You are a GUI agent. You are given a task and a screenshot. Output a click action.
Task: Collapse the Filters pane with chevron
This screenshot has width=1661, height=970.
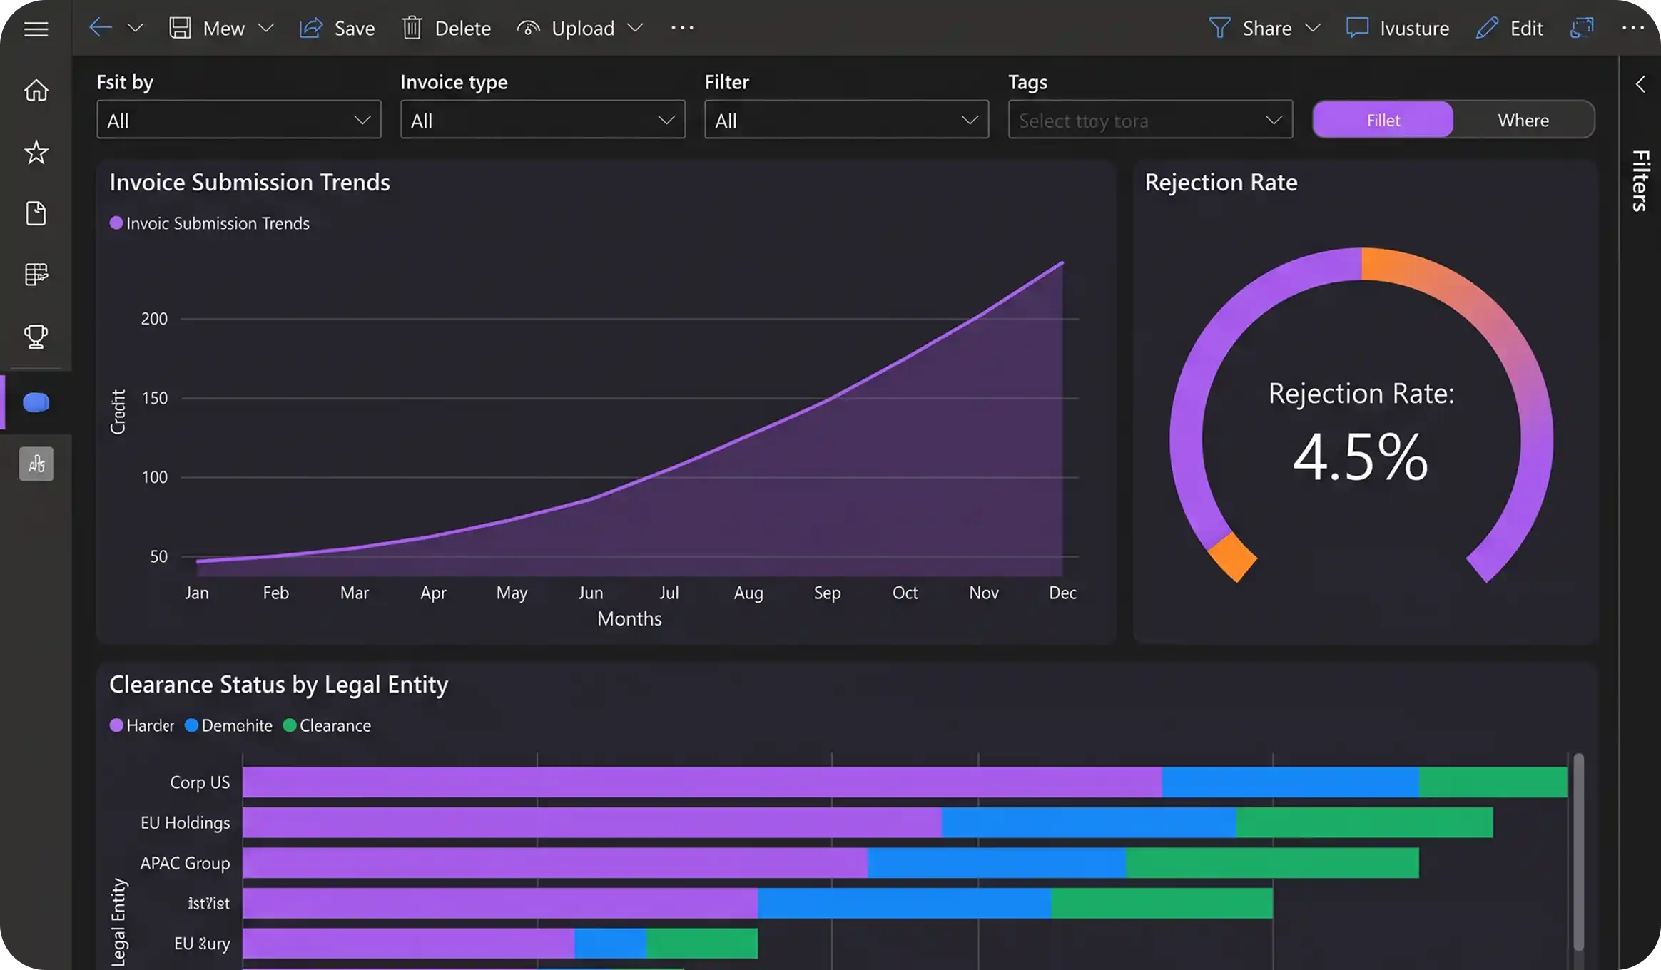coord(1641,84)
